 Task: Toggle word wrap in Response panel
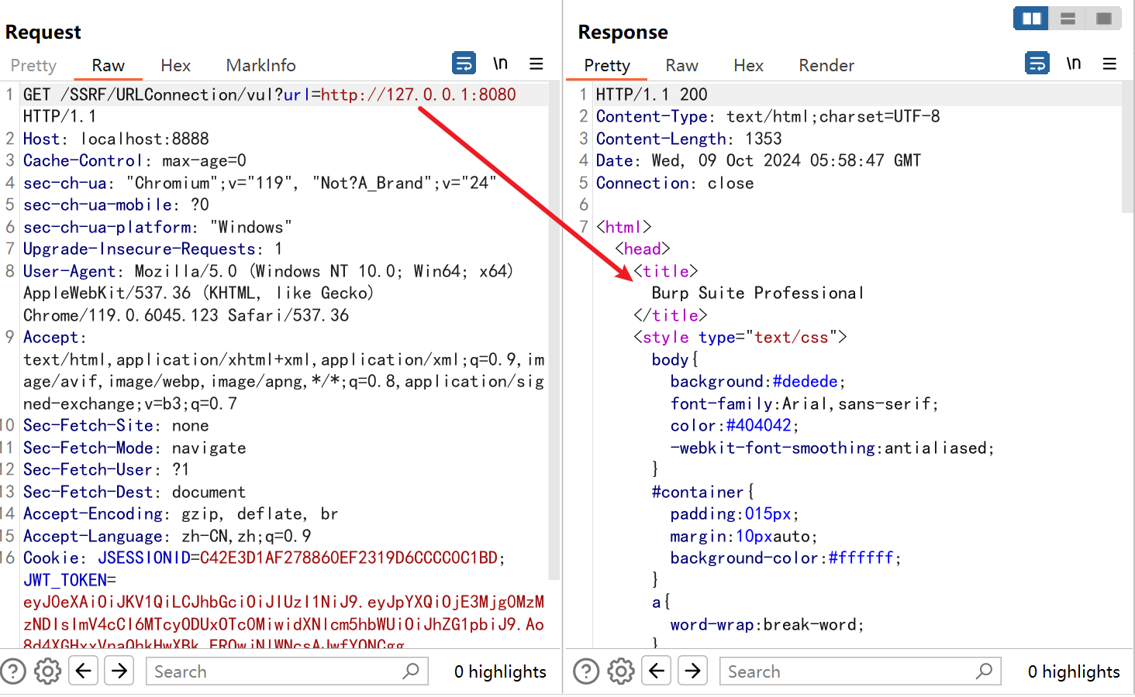coord(1037,64)
